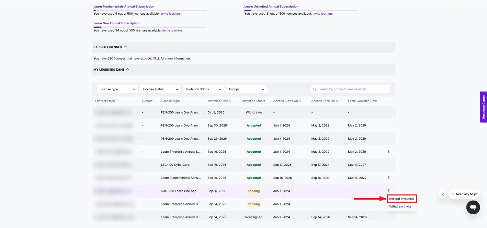This screenshot has width=487, height=228.
Task: Open the live chat bubble
Action: (473, 207)
